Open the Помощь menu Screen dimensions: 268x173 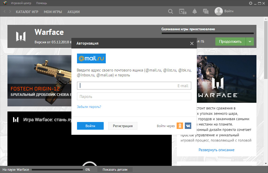coord(42,3)
